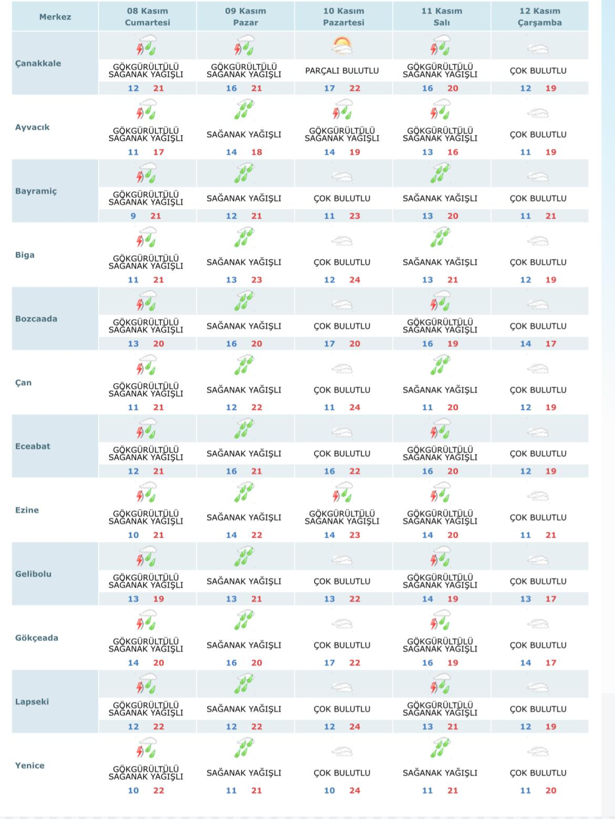Click Yenice rain shower icon for 11 Kasım
The width and height of the screenshot is (615, 819).
pos(440,748)
